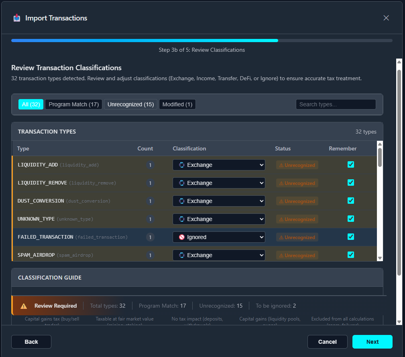Image resolution: width=405 pixels, height=357 pixels.
Task: Click warning icon in Review Required banner
Action: click(24, 306)
